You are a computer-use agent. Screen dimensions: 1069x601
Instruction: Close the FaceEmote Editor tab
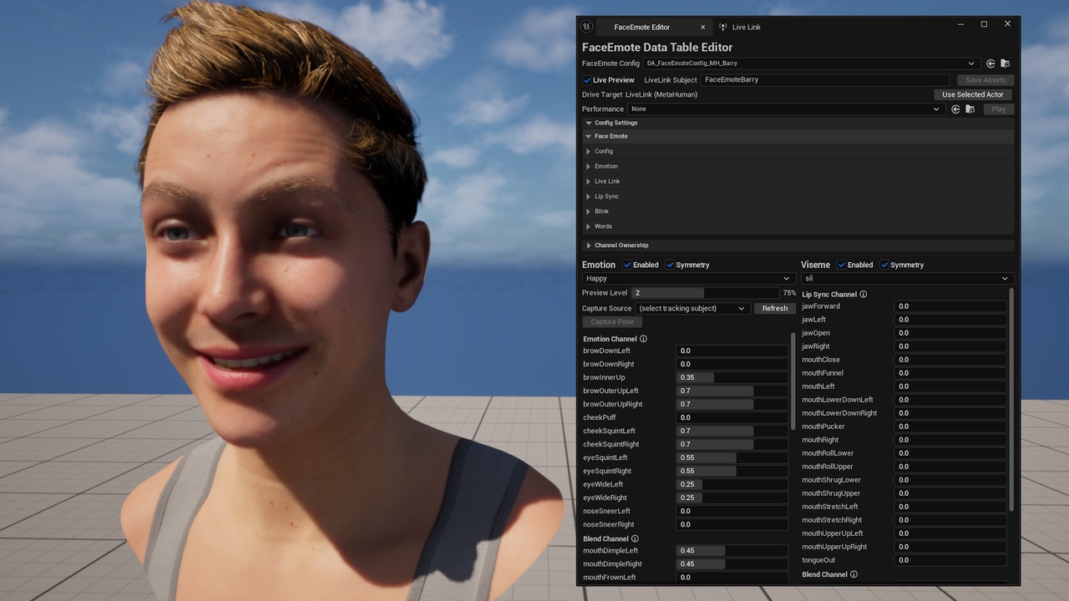click(x=702, y=27)
